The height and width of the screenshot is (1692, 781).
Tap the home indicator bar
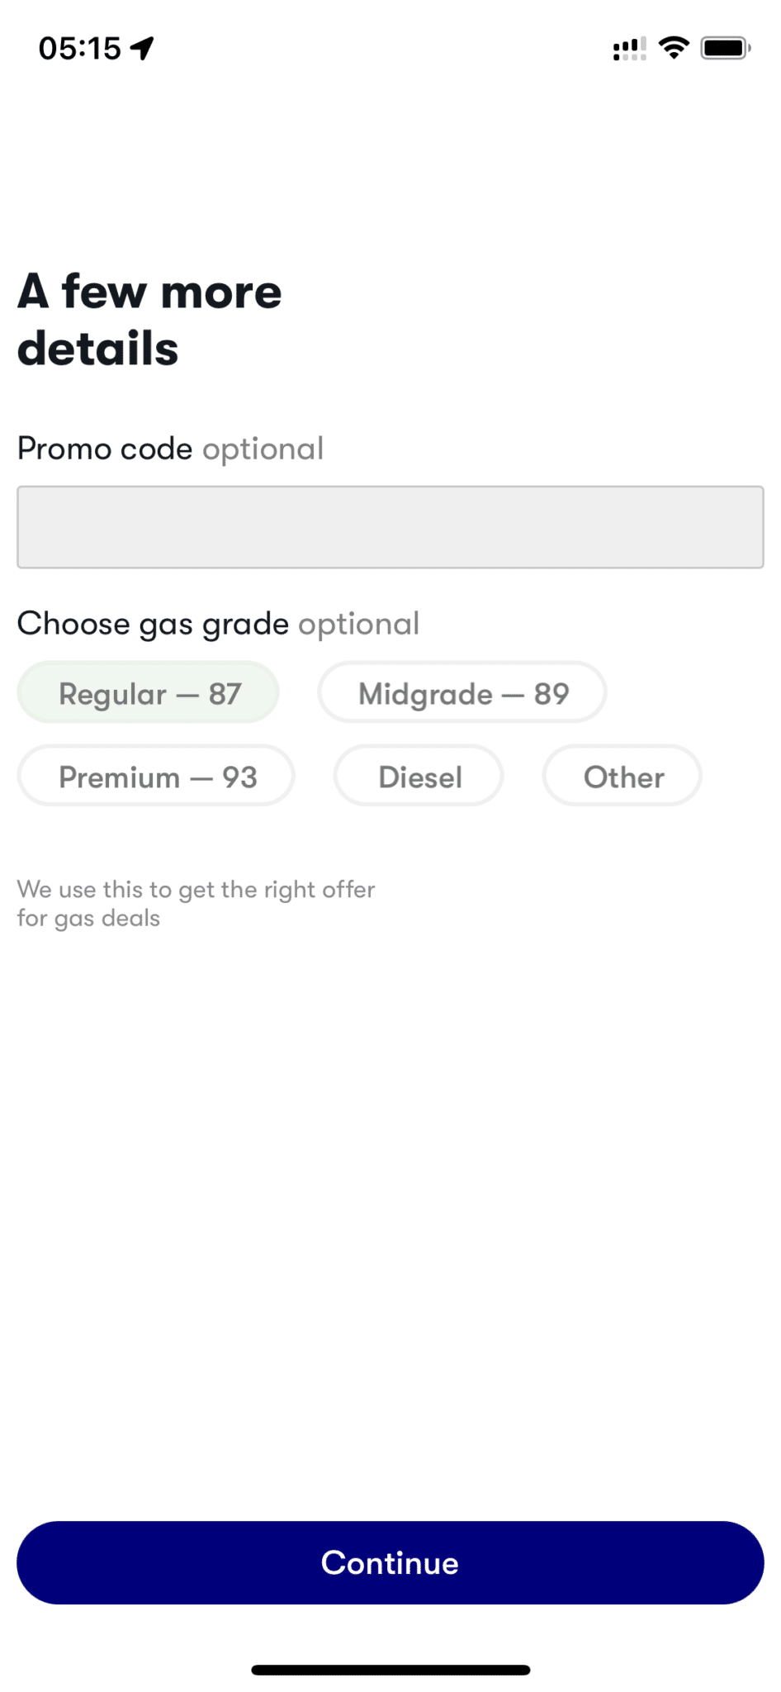tap(390, 1670)
